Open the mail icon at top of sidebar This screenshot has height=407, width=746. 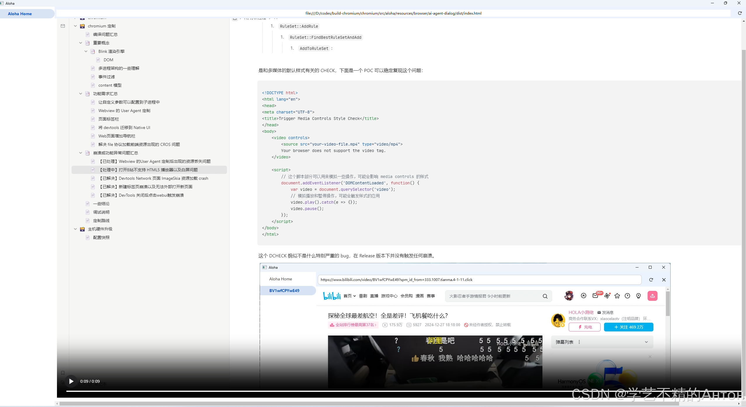[x=63, y=26]
